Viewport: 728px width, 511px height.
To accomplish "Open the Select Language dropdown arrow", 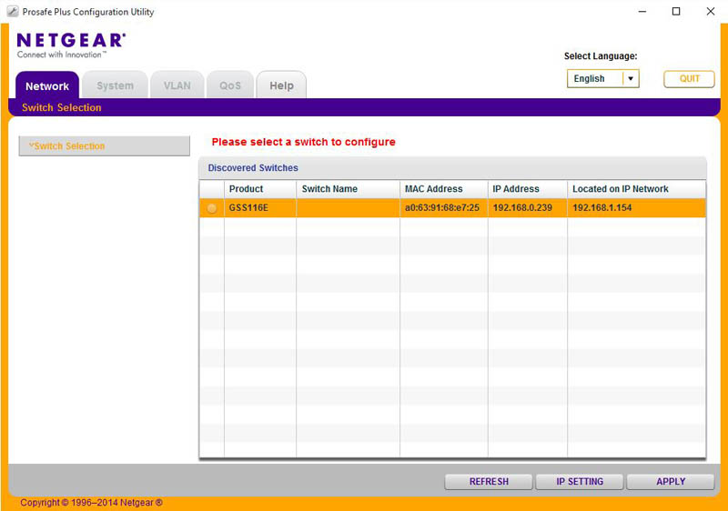I will pyautogui.click(x=631, y=78).
